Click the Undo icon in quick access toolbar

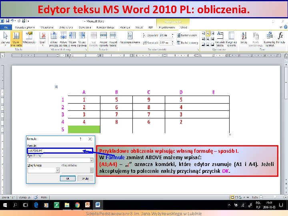[12, 21]
